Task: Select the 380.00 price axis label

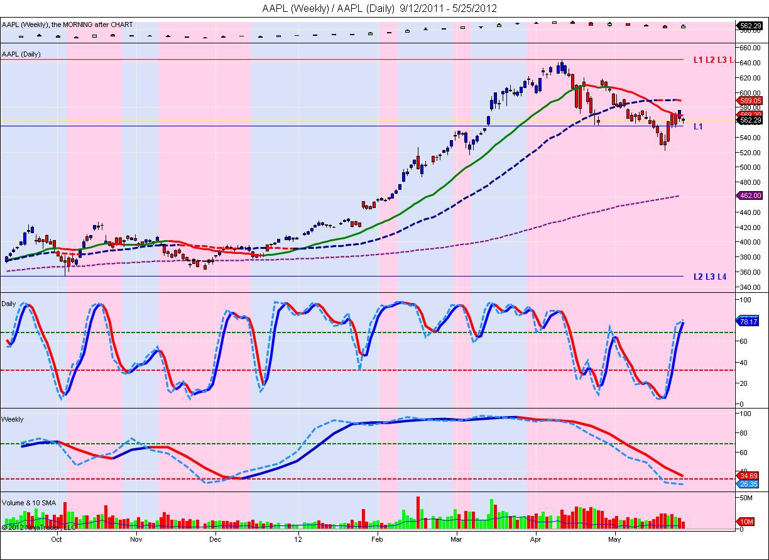Action: 750,258
